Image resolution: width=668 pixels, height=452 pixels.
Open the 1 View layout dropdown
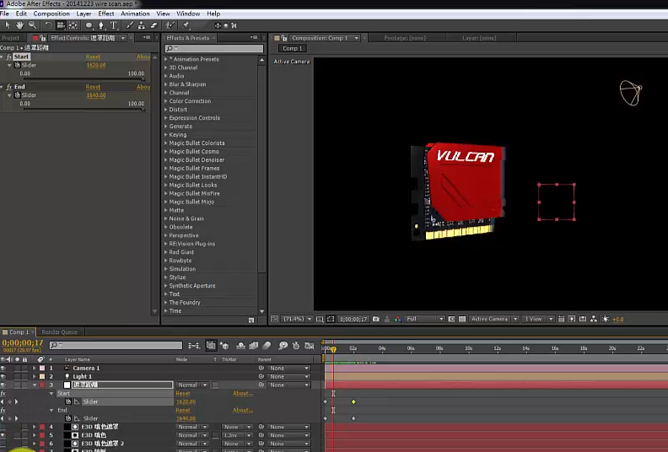(538, 319)
